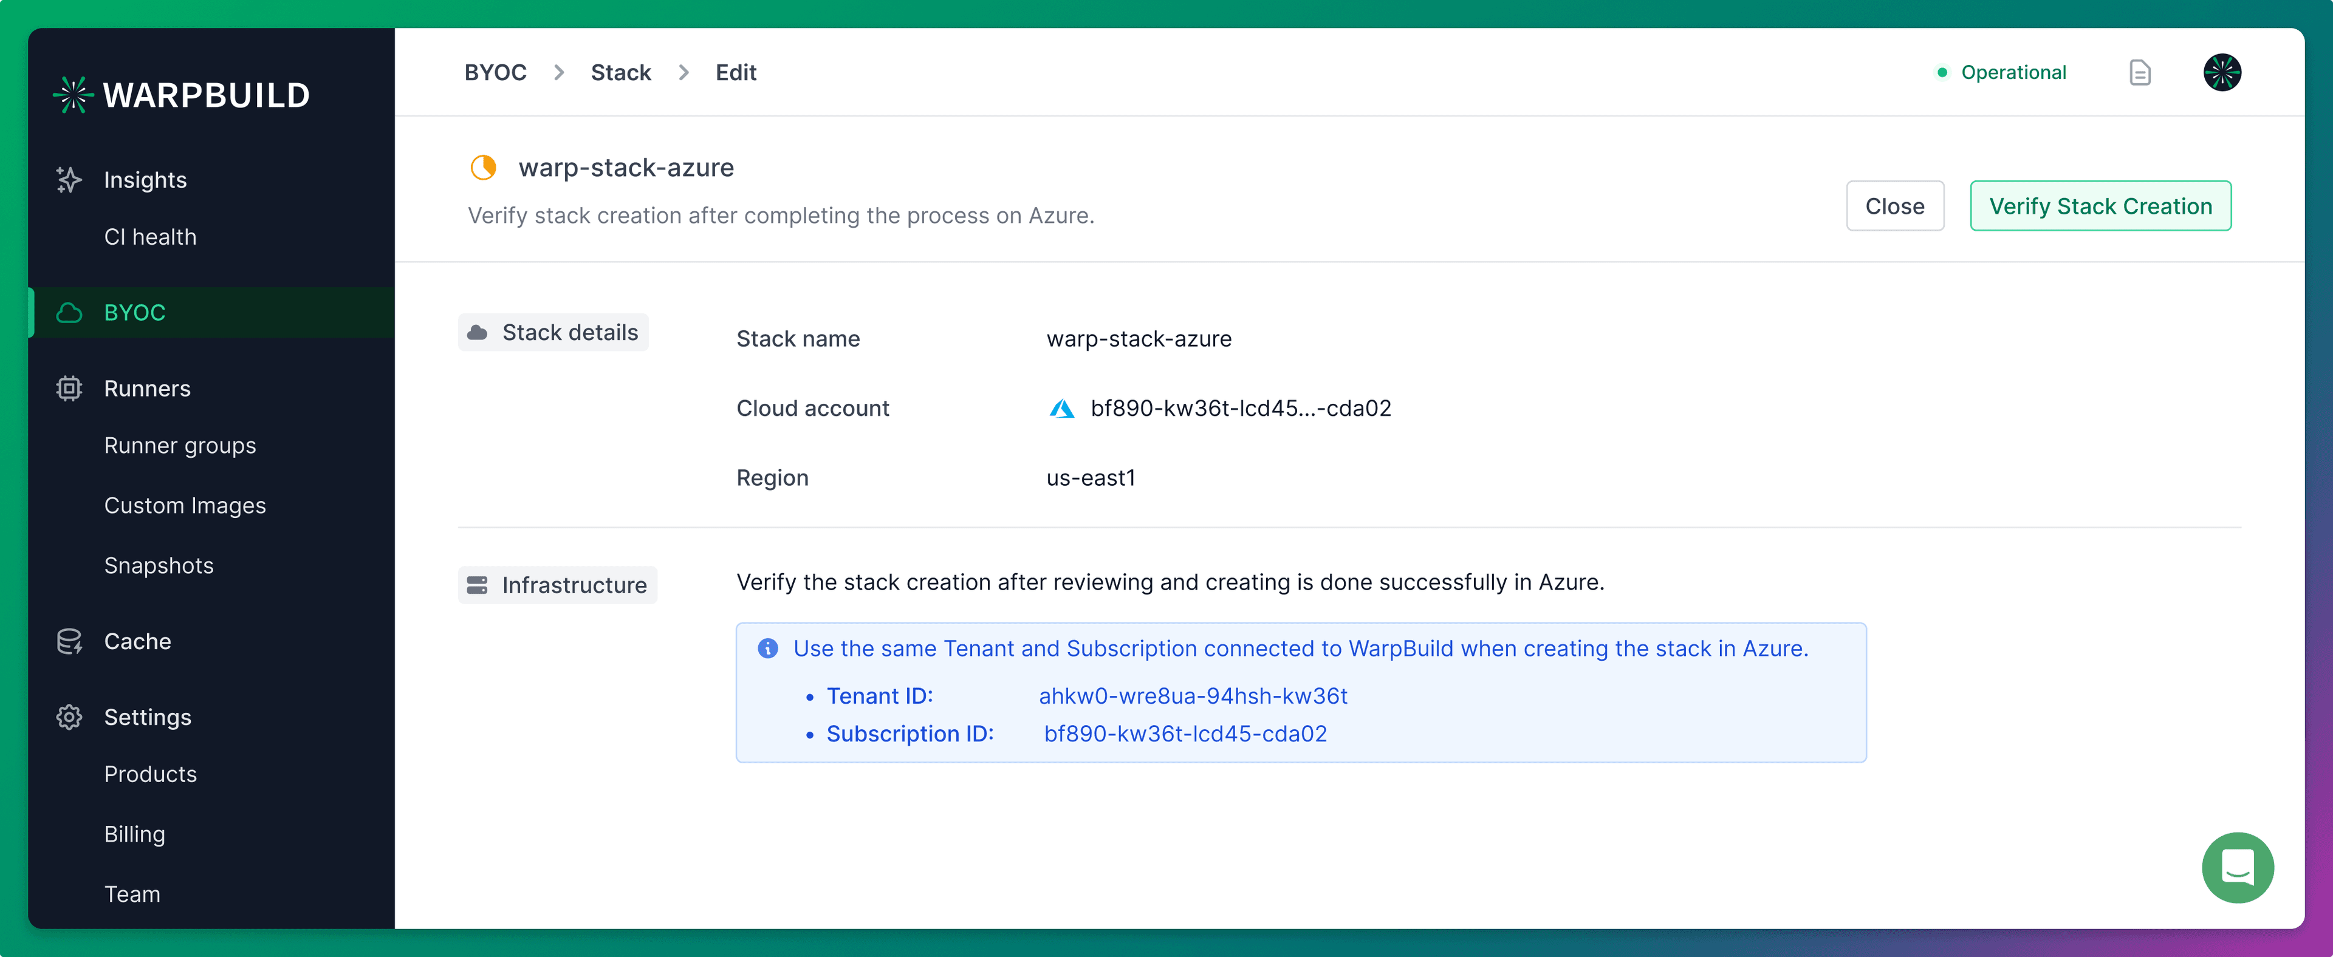Open the Insights panel icon in sidebar
The width and height of the screenshot is (2333, 957).
click(69, 179)
